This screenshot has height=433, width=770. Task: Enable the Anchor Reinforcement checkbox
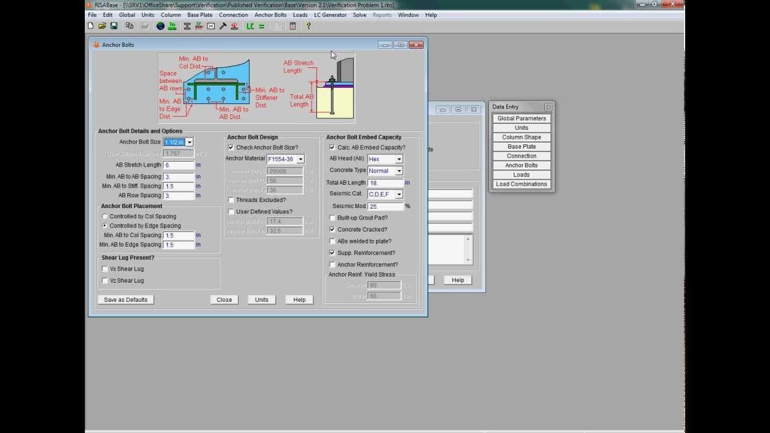[332, 265]
